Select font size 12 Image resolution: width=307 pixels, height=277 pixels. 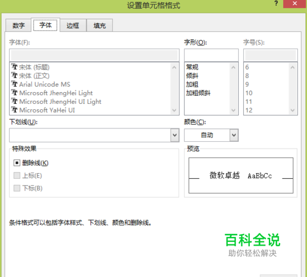coord(249,110)
